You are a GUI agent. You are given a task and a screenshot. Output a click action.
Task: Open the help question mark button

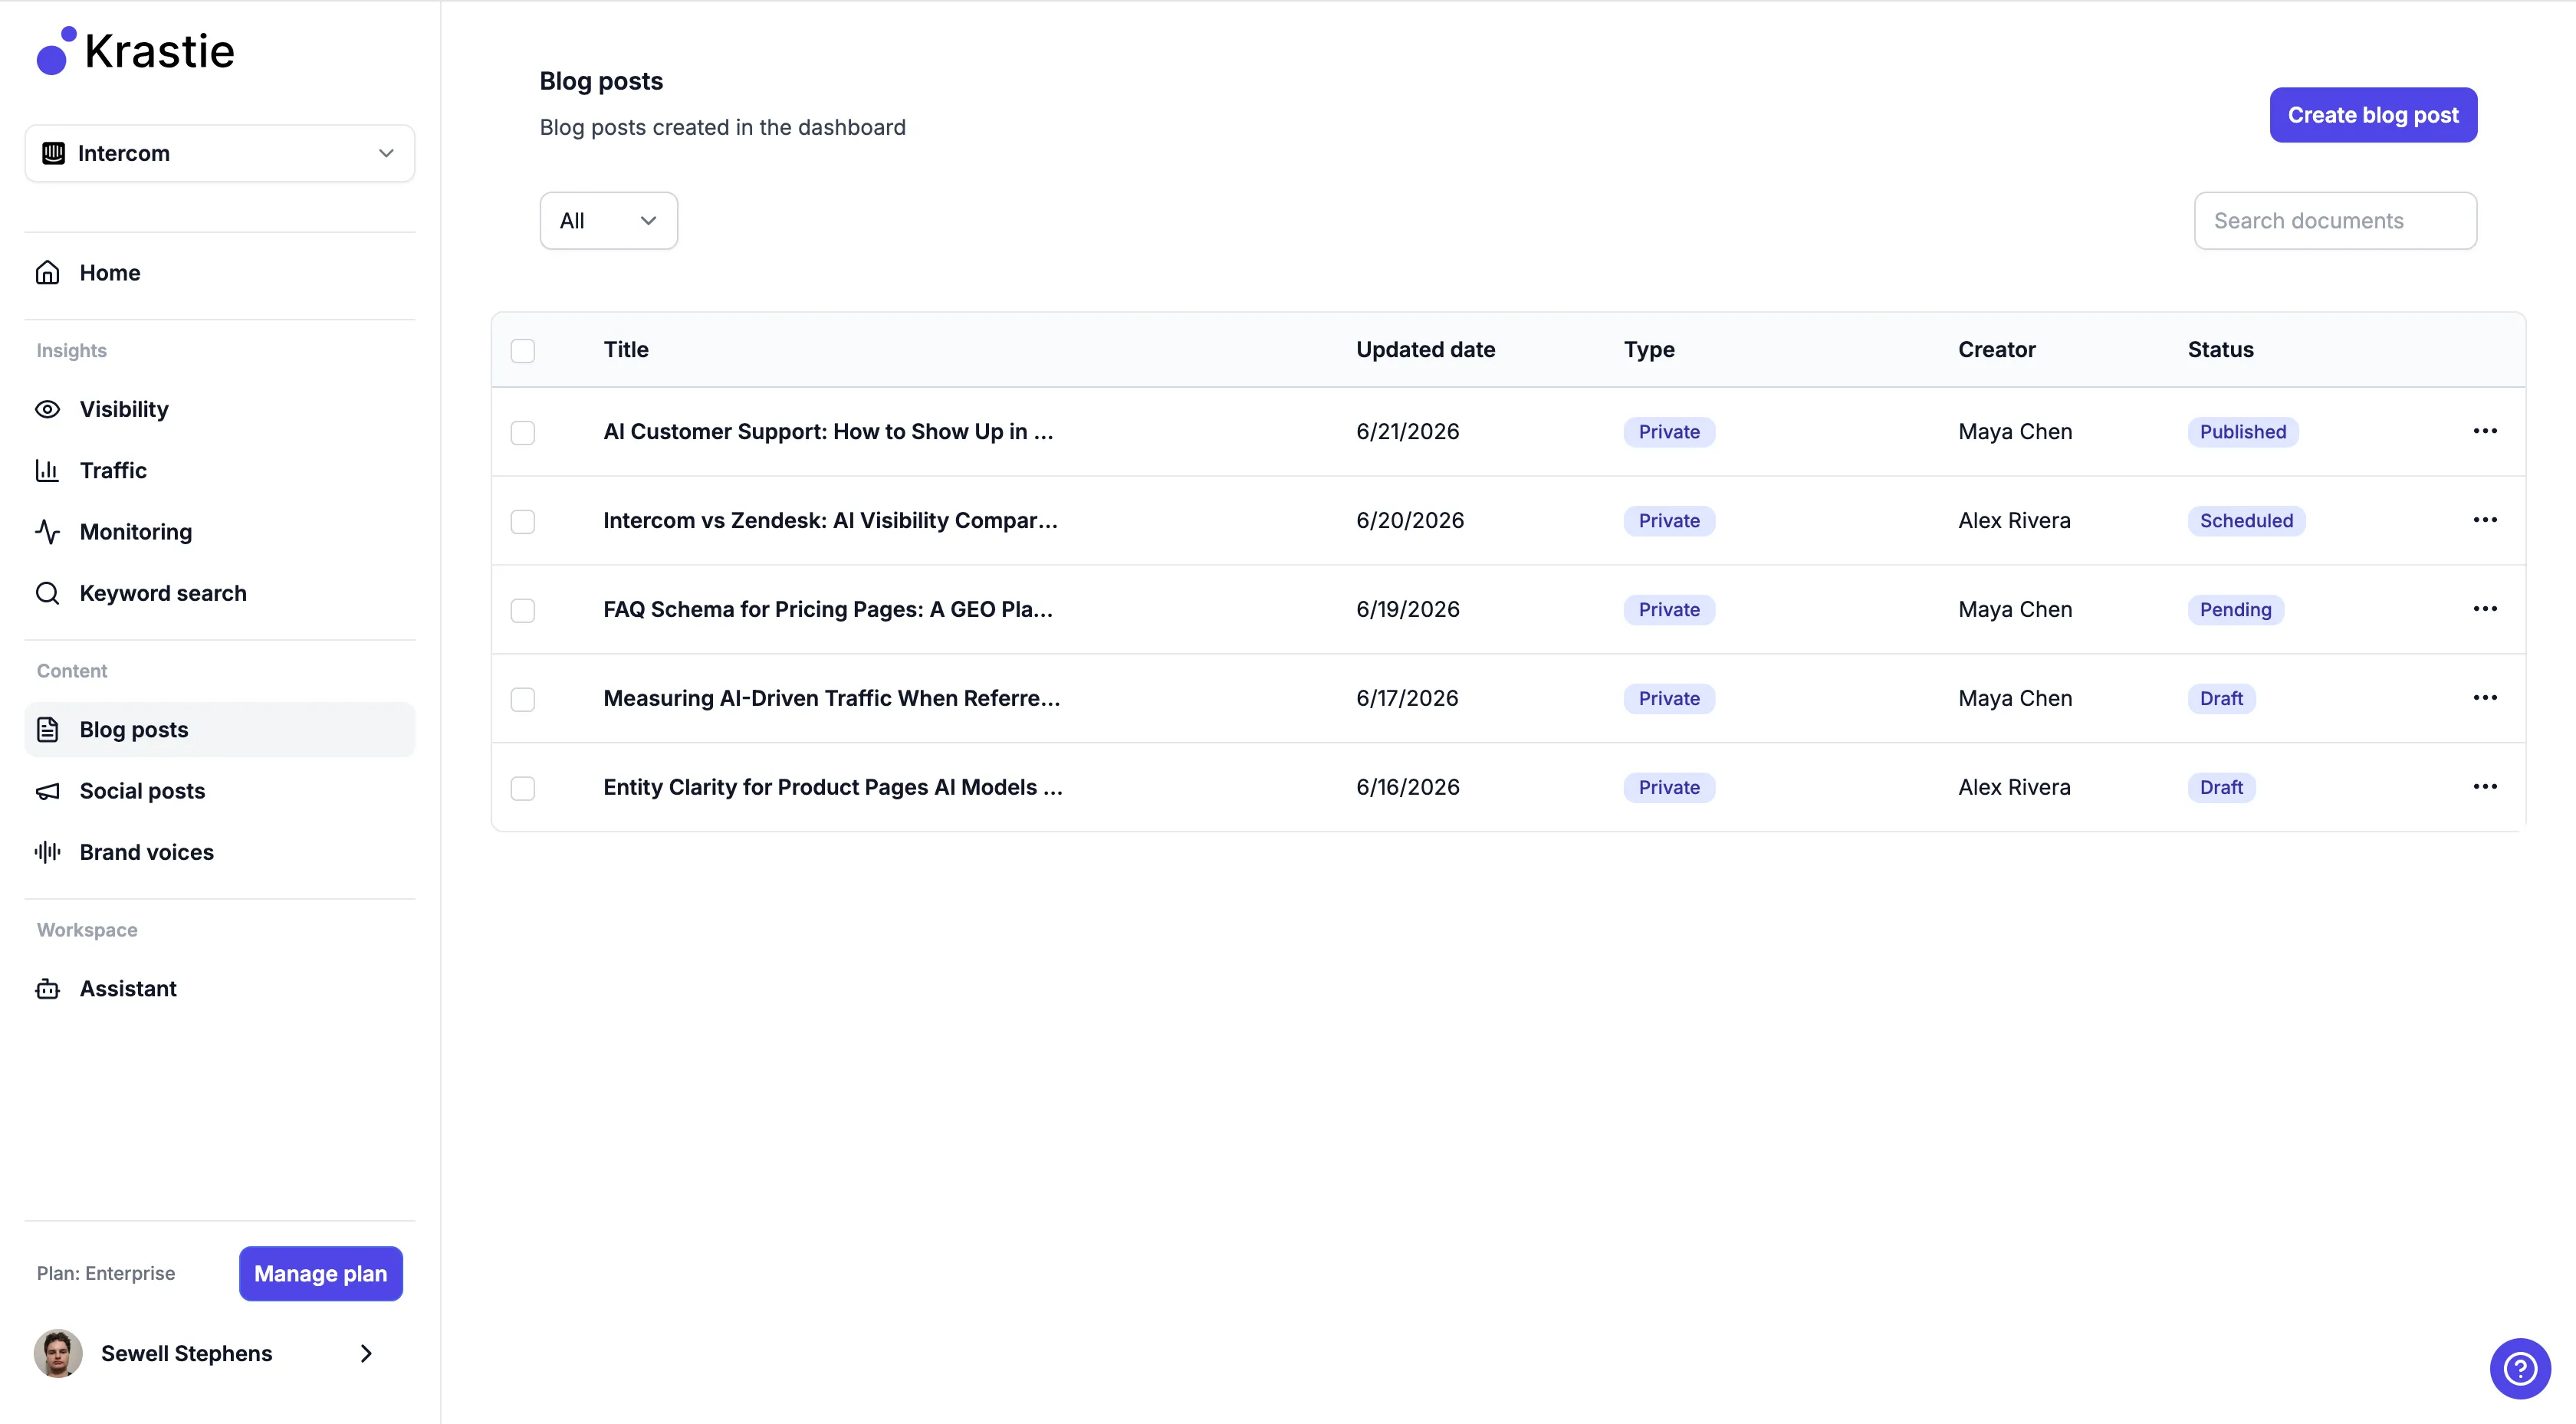pyautogui.click(x=2520, y=1368)
